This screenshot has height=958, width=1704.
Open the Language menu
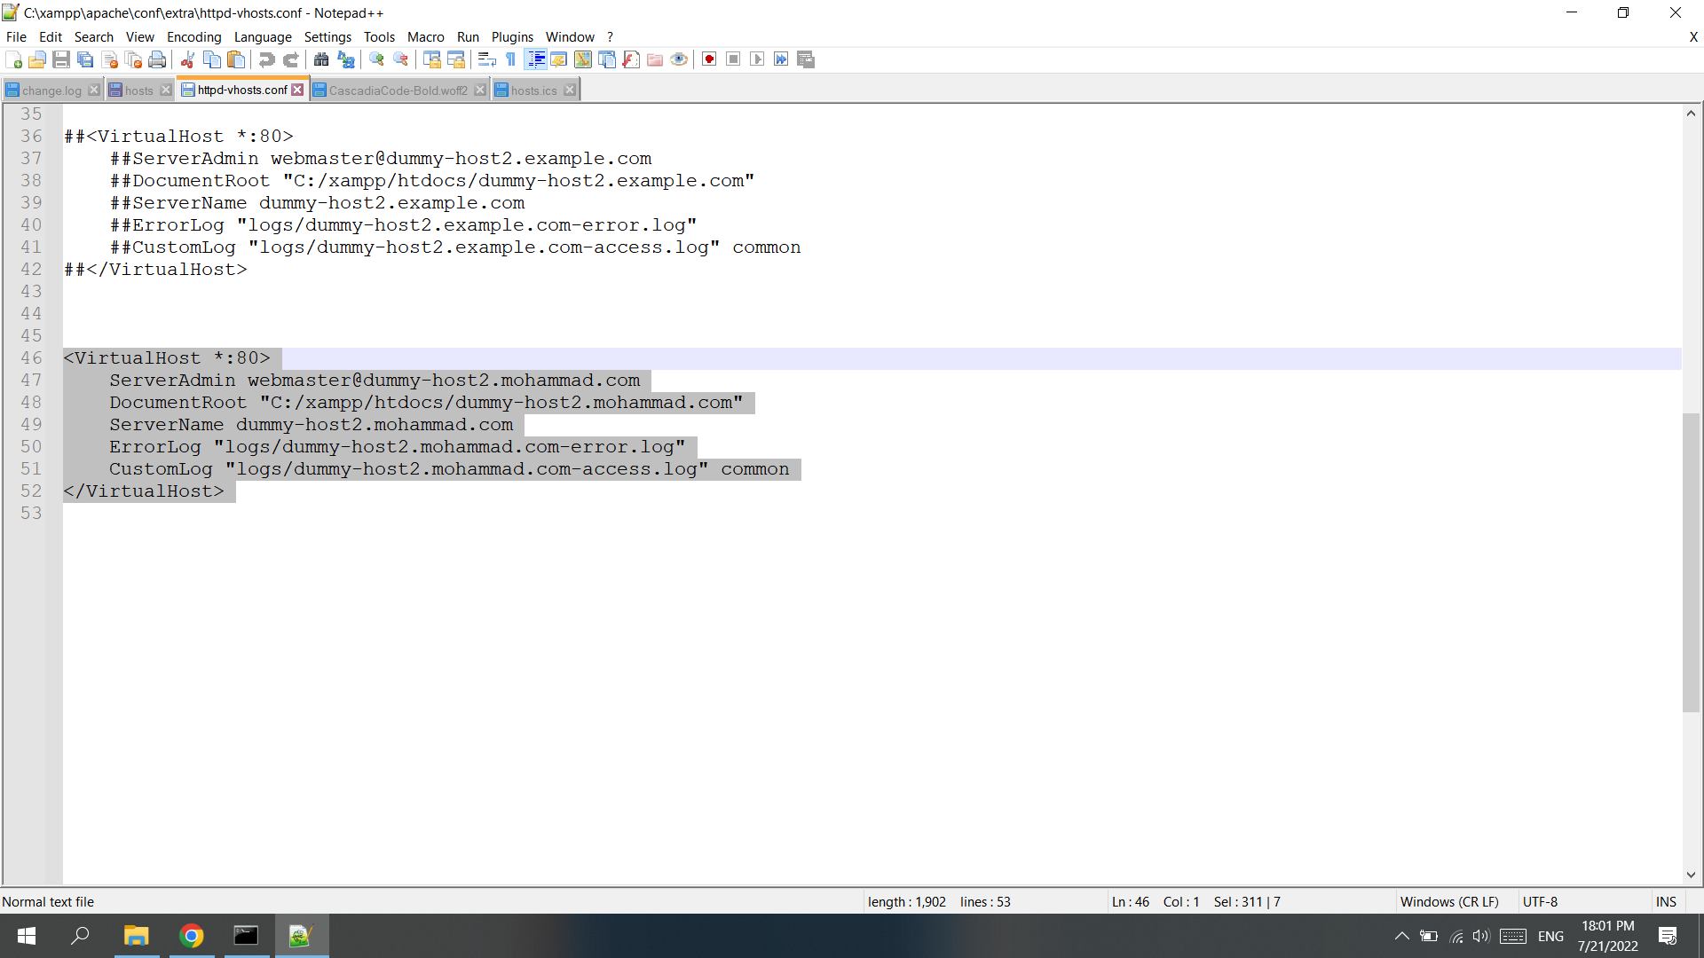263,36
